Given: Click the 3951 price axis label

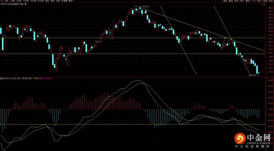Looking at the screenshot, I should click(x=270, y=53).
